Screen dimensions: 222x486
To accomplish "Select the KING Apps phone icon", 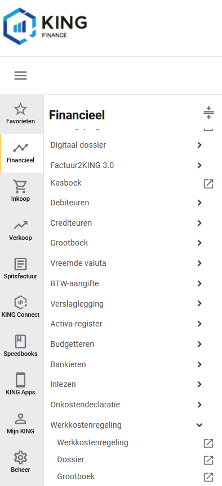I will tap(20, 380).
